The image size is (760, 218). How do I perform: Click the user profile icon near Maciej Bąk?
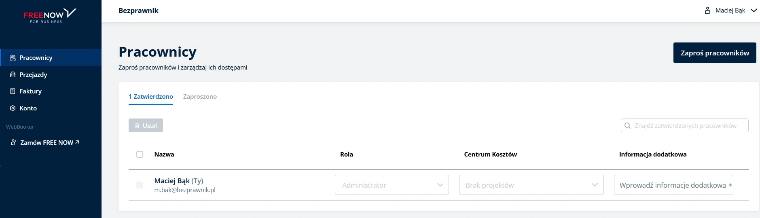click(x=707, y=11)
